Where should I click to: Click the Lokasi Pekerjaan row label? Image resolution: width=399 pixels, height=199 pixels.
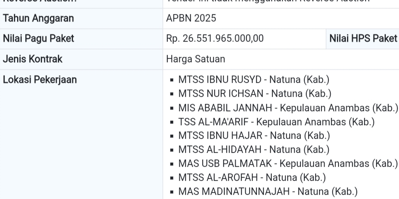[x=40, y=80]
